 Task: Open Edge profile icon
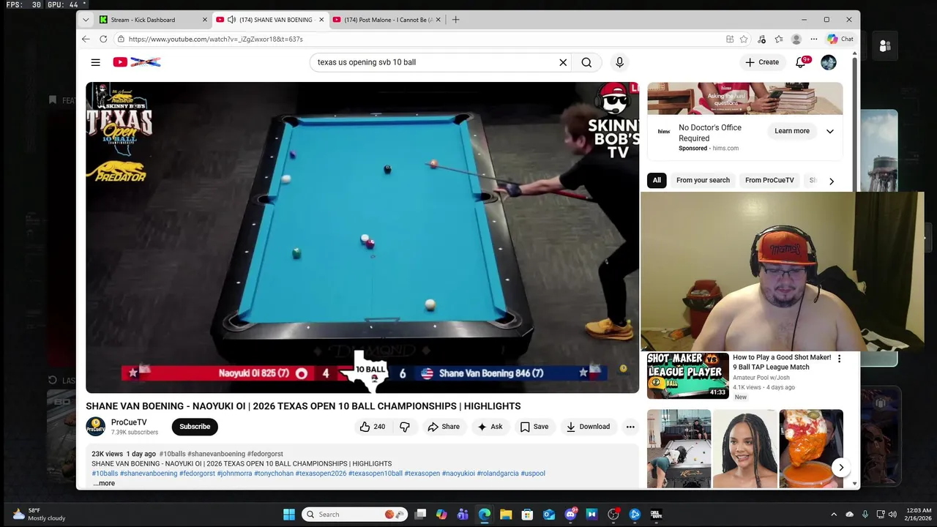796,39
